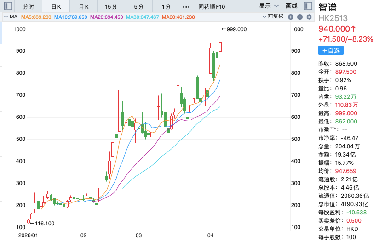Toggle the right sidebar panel icon
379x241 pixels.
(x=308, y=6)
